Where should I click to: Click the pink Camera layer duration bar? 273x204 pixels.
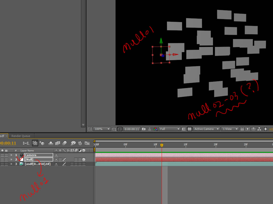point(184,155)
